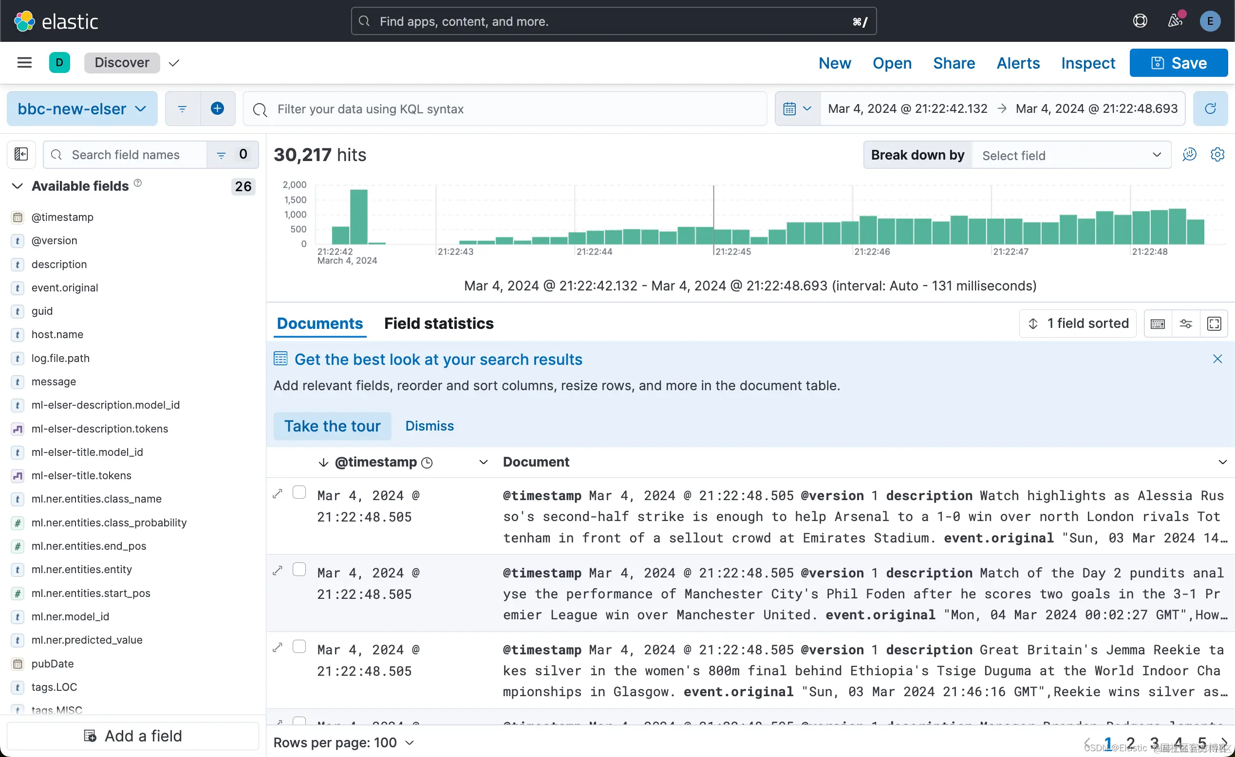Open the help menu lifebuoy icon
Image resolution: width=1235 pixels, height=757 pixels.
tap(1140, 21)
